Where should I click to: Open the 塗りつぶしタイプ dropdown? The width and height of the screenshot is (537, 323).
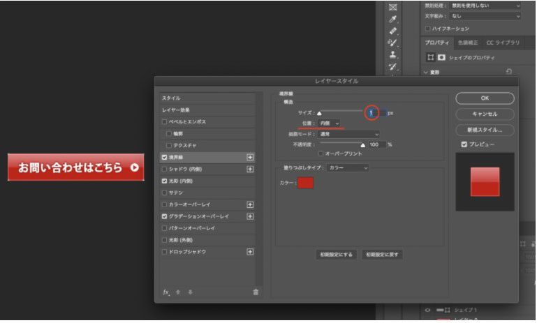click(x=347, y=167)
